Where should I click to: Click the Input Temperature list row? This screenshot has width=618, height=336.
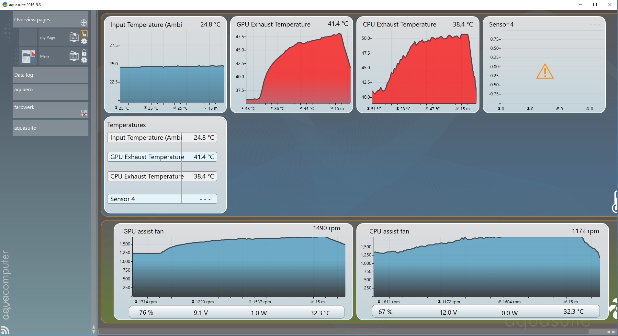[x=162, y=137]
